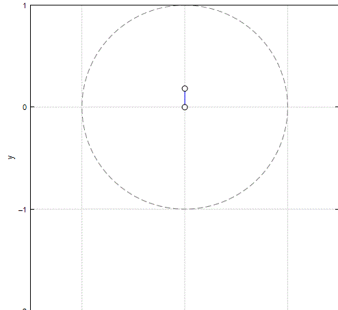The height and width of the screenshot is (310, 338).
Task: Select the upper open circle marker above the origin
Action: (185, 89)
